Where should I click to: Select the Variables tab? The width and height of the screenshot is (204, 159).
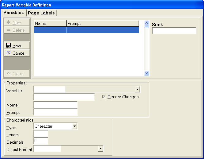(13, 13)
